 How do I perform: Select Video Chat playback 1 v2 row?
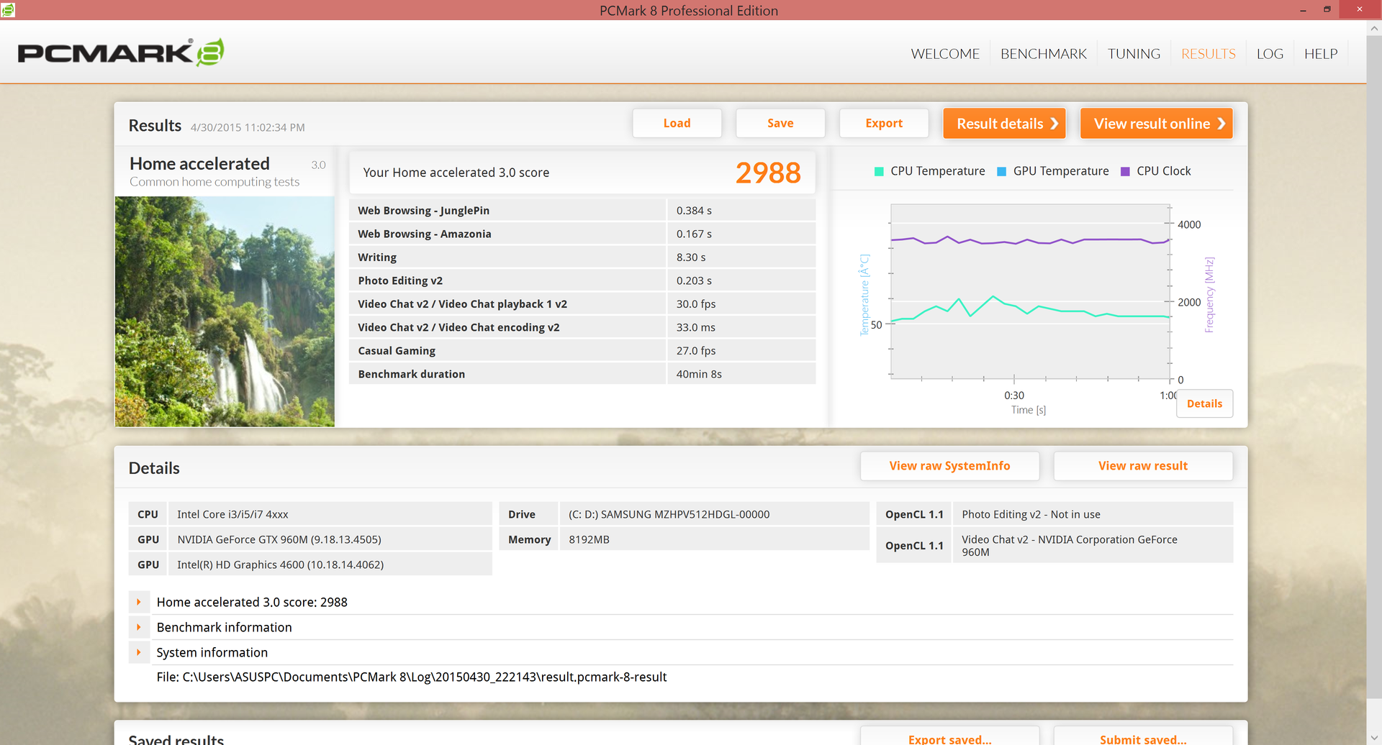pyautogui.click(x=582, y=303)
